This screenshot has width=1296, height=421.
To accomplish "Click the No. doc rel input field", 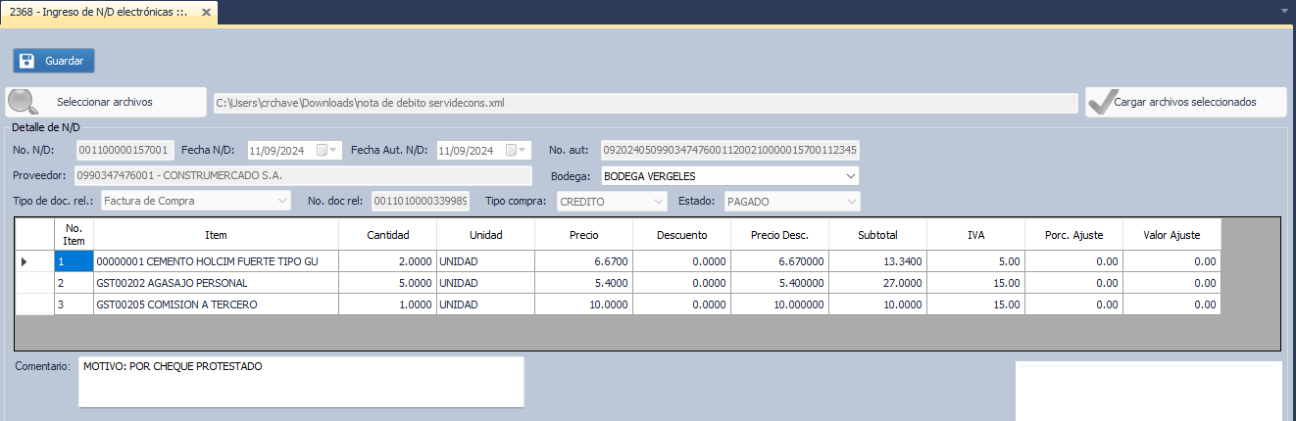I will point(420,201).
